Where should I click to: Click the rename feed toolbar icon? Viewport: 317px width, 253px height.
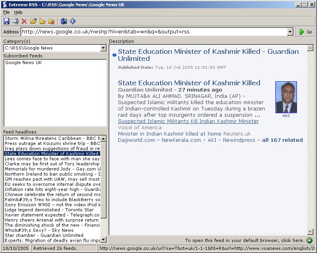click(15, 21)
